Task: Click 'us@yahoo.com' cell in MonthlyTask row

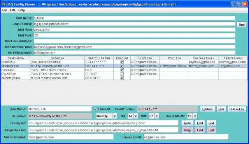Action: coord(233,66)
